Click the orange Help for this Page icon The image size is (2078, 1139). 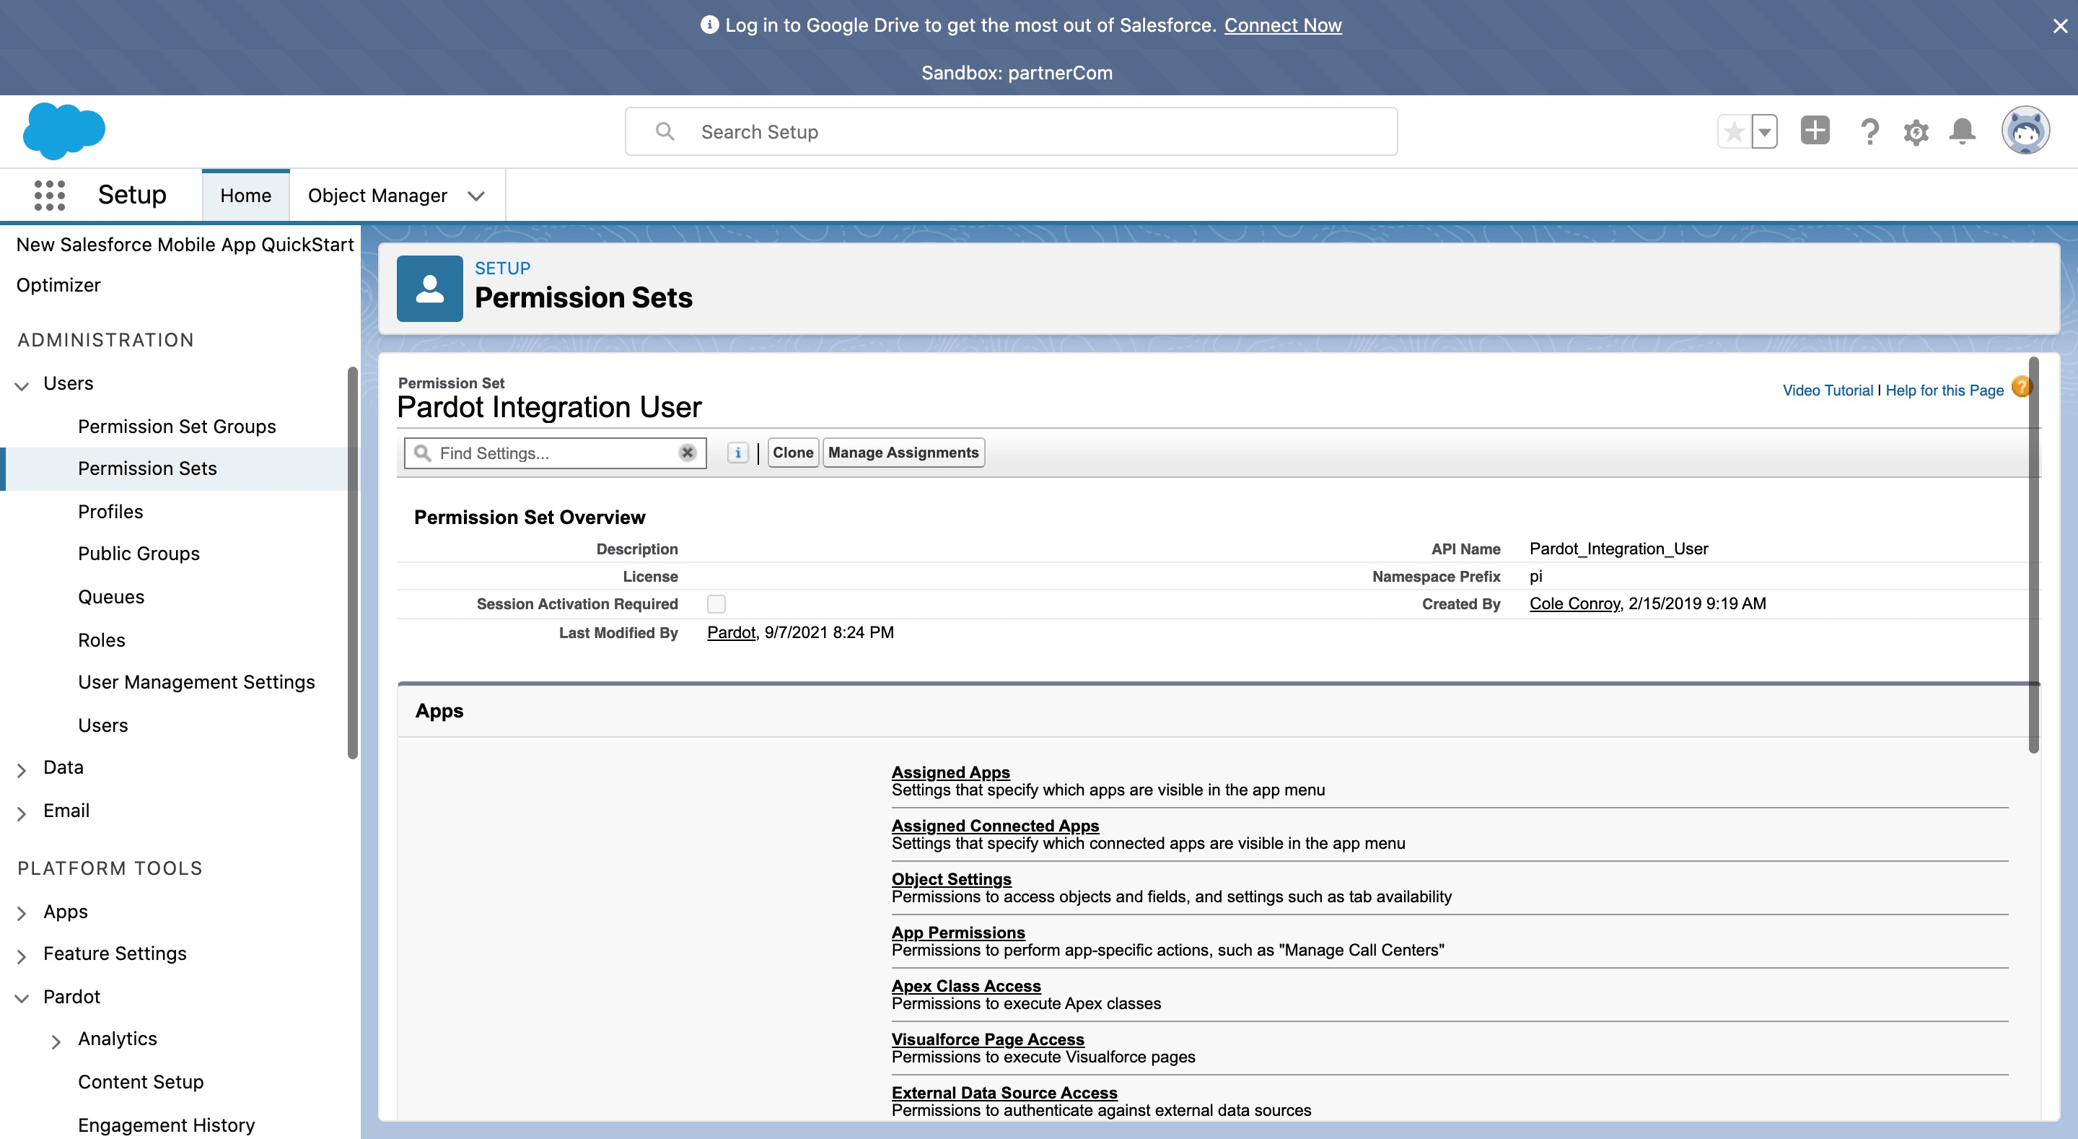[2022, 388]
